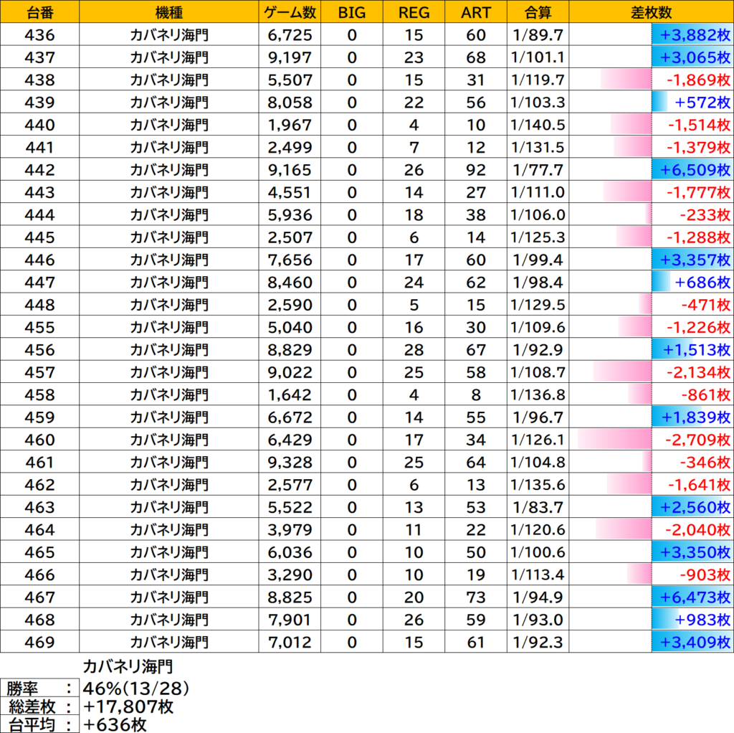This screenshot has height=733, width=734.
Task: Click the 台番 column header
Action: pos(40,11)
